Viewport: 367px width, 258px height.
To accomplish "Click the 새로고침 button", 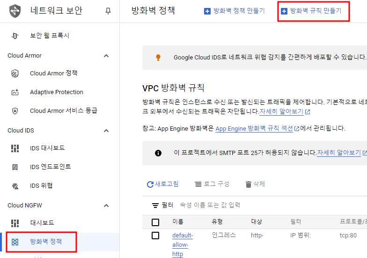I will pos(163,184).
